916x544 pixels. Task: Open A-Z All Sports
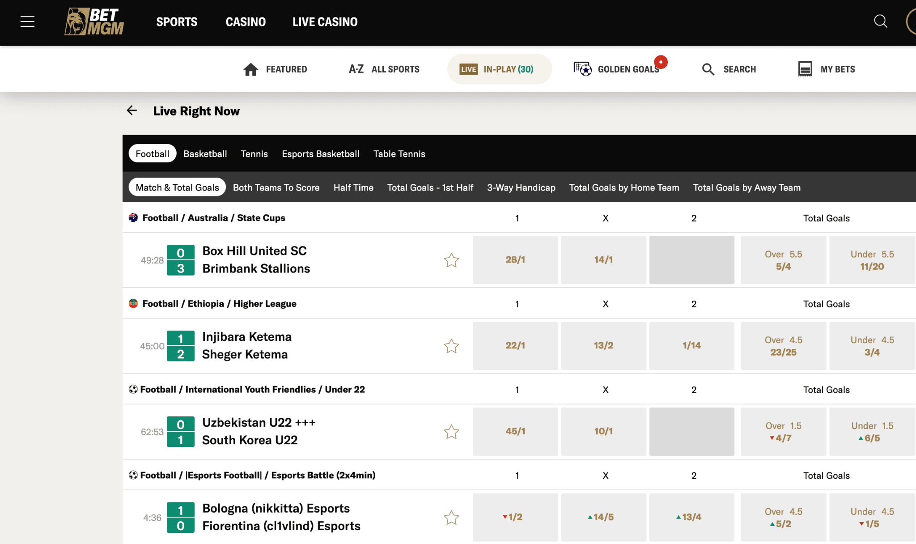[x=383, y=69]
